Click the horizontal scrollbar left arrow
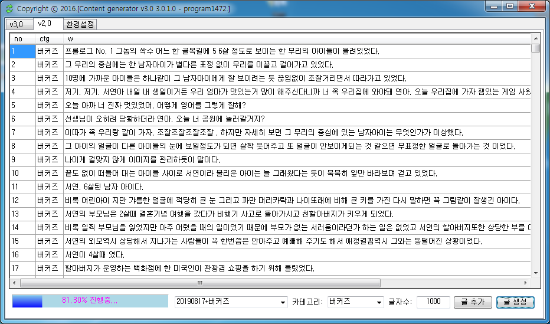Image resolution: width=550 pixels, height=324 pixels. [x=15, y=283]
